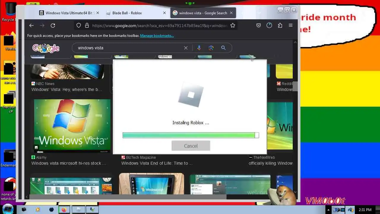Image resolution: width=380 pixels, height=214 pixels.
Task: Bookmark this page with the star icon
Action: point(233,26)
